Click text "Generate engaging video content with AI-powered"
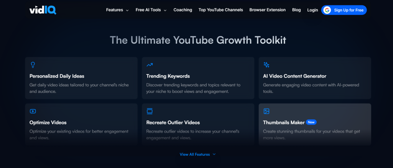Viewport: 393px width, 168px height. [x=311, y=85]
